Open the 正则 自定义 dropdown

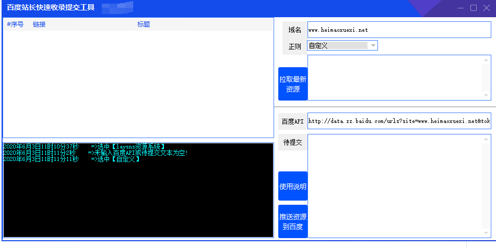click(x=343, y=45)
